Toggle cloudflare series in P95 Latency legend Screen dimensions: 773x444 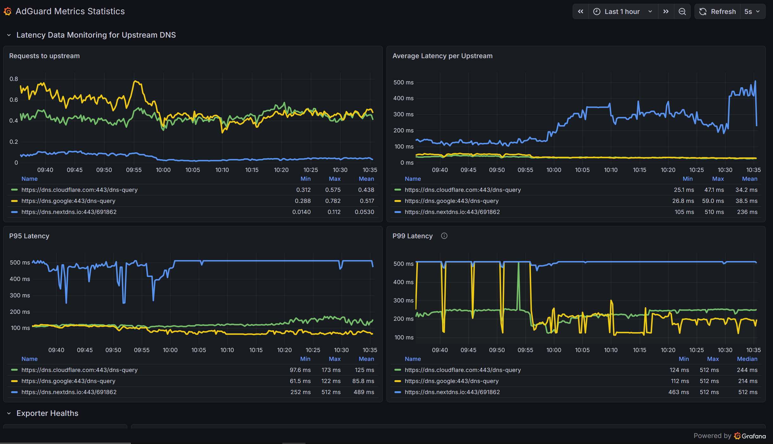click(79, 370)
